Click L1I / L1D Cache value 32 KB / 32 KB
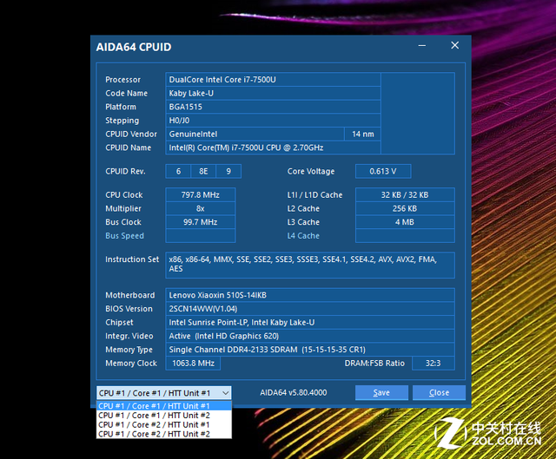556x459 pixels. pyautogui.click(x=405, y=194)
